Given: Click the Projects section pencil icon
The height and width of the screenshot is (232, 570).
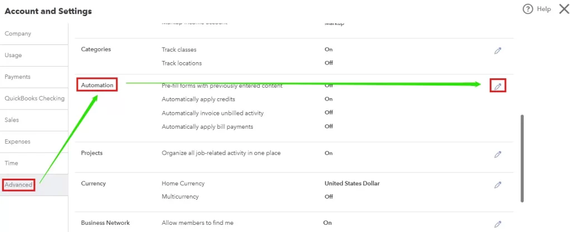Looking at the screenshot, I should coord(498,154).
